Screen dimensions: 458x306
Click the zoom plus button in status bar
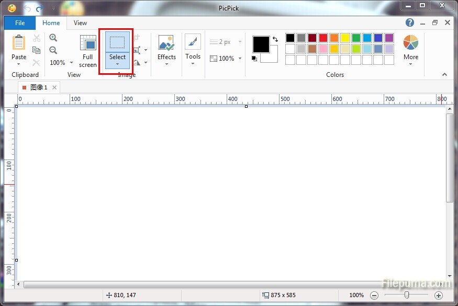click(439, 296)
